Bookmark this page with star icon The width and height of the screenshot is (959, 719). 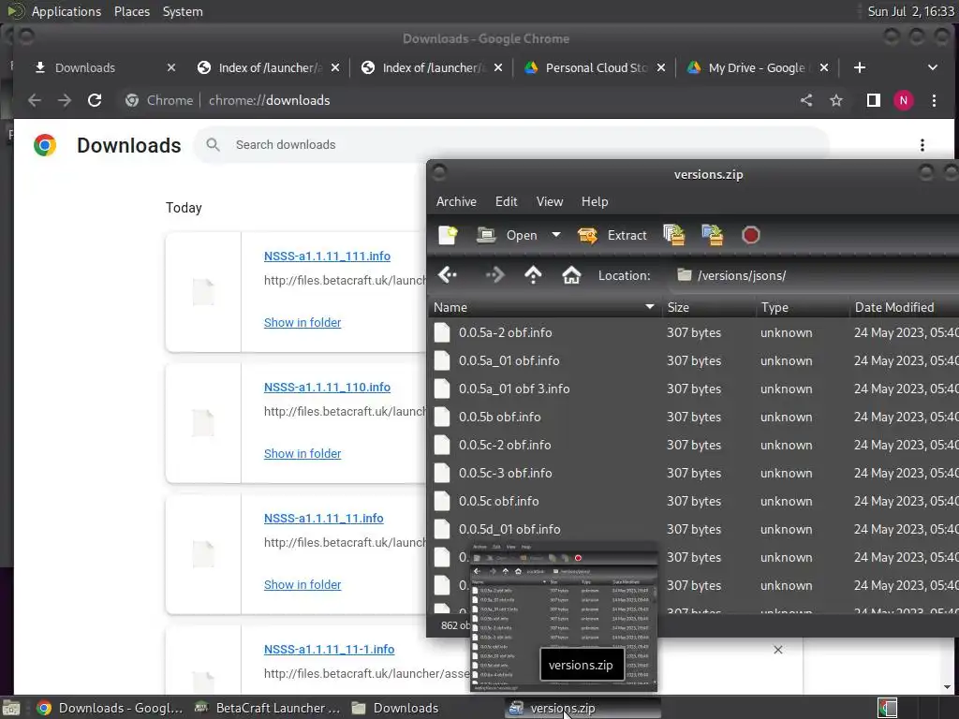pyautogui.click(x=836, y=100)
